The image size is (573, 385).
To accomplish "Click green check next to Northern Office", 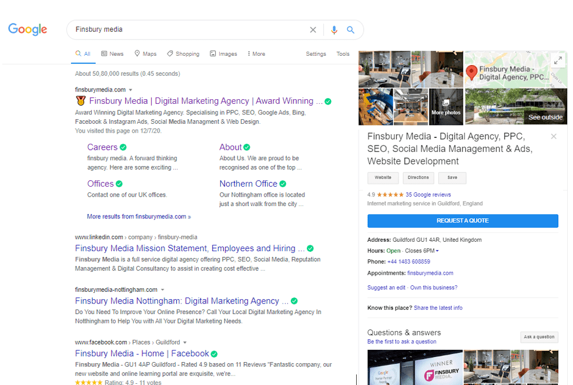I will point(283,184).
